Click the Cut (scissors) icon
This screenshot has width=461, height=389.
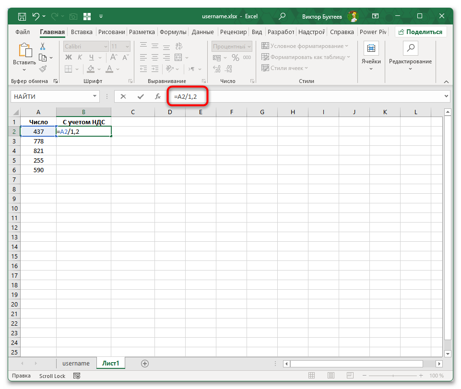[42, 46]
